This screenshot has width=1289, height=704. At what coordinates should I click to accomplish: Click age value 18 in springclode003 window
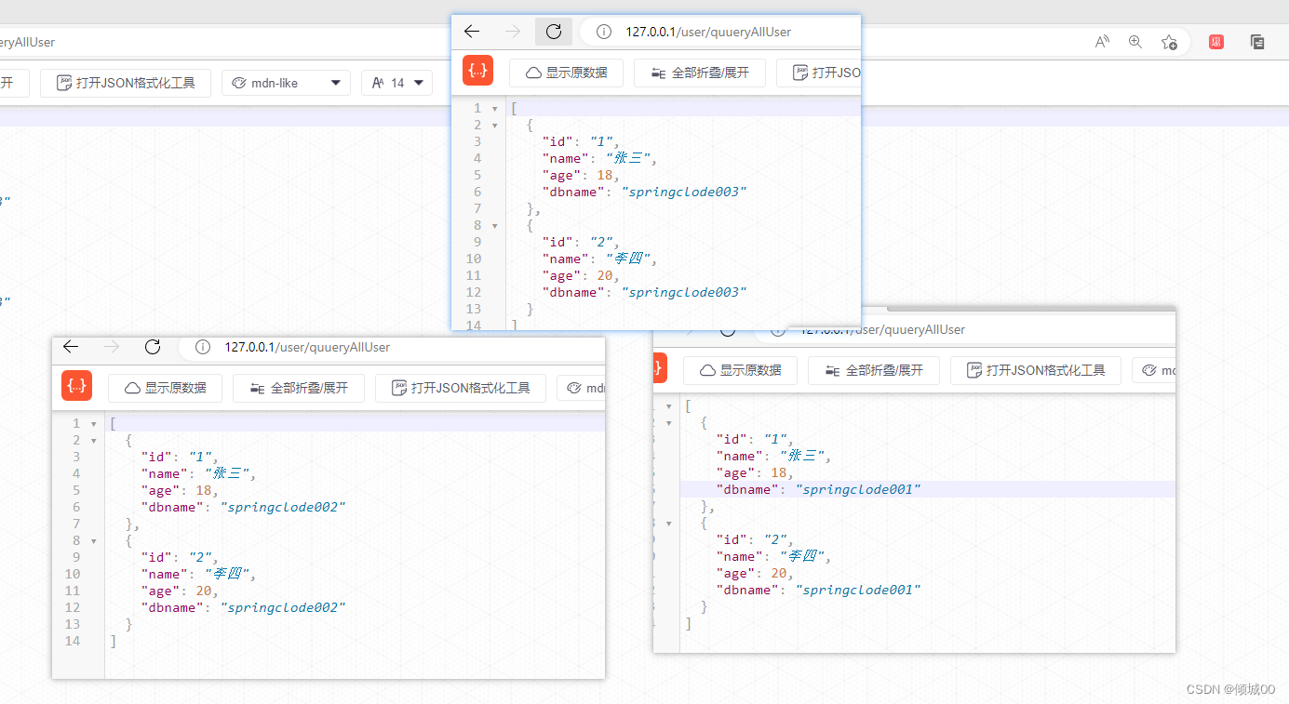(605, 175)
